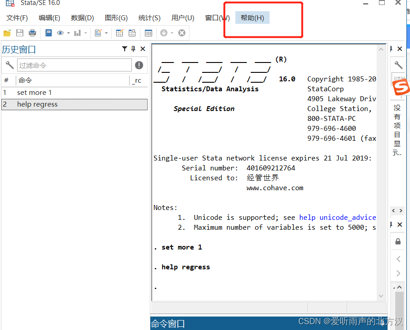Open the Viewer icon dropdown arrow
Viewport: 410px width, 330px height.
(x=68, y=32)
